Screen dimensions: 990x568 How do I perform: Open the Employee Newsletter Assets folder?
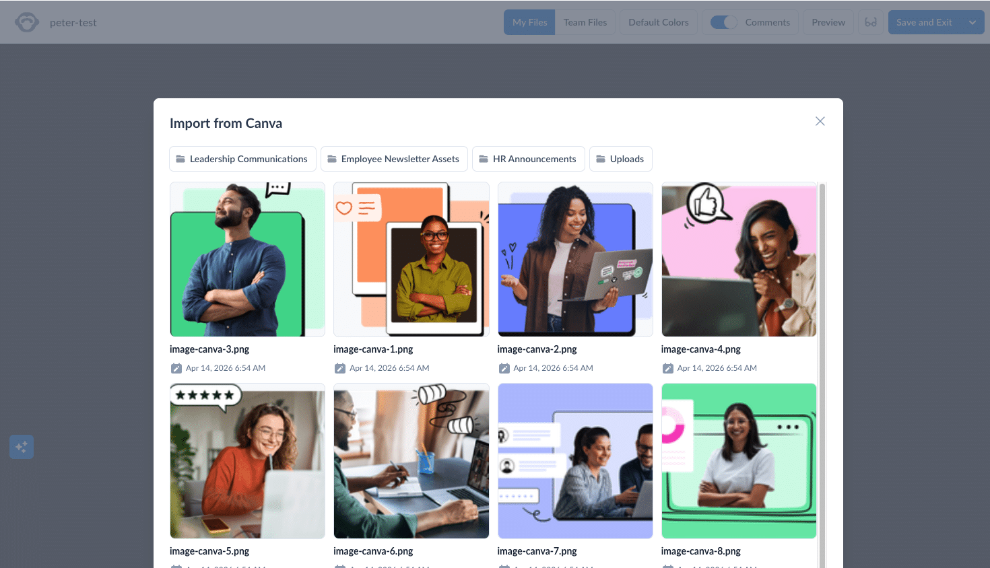point(394,159)
